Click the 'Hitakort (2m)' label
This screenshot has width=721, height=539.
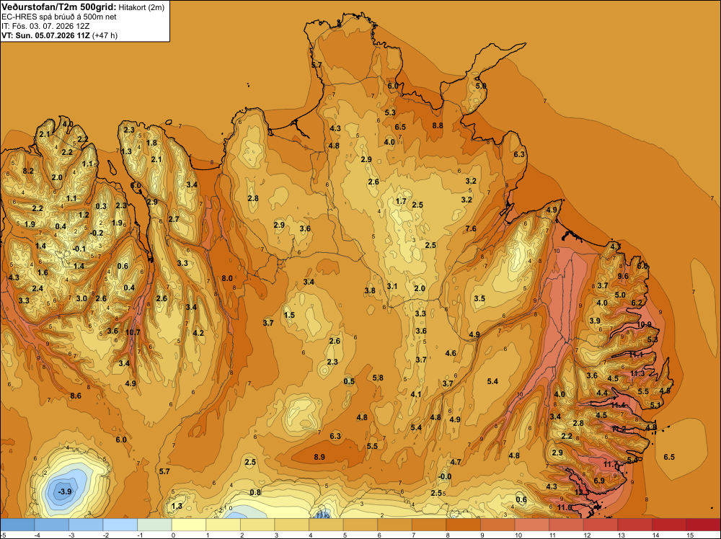tap(141, 7)
